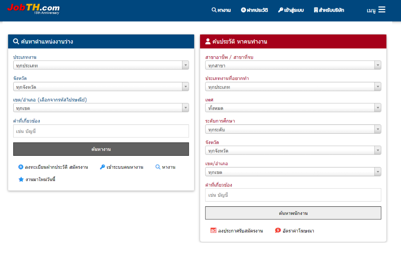Open the เพศ gender dropdown
The height and width of the screenshot is (261, 401).
tap(293, 108)
